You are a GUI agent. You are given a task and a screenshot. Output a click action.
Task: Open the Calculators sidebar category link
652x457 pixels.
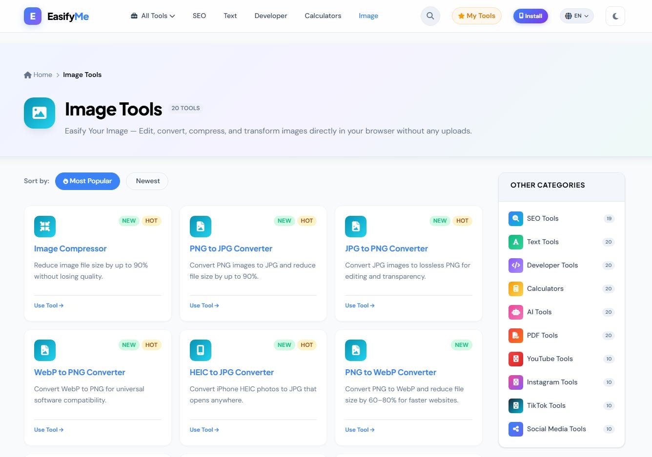coord(562,289)
